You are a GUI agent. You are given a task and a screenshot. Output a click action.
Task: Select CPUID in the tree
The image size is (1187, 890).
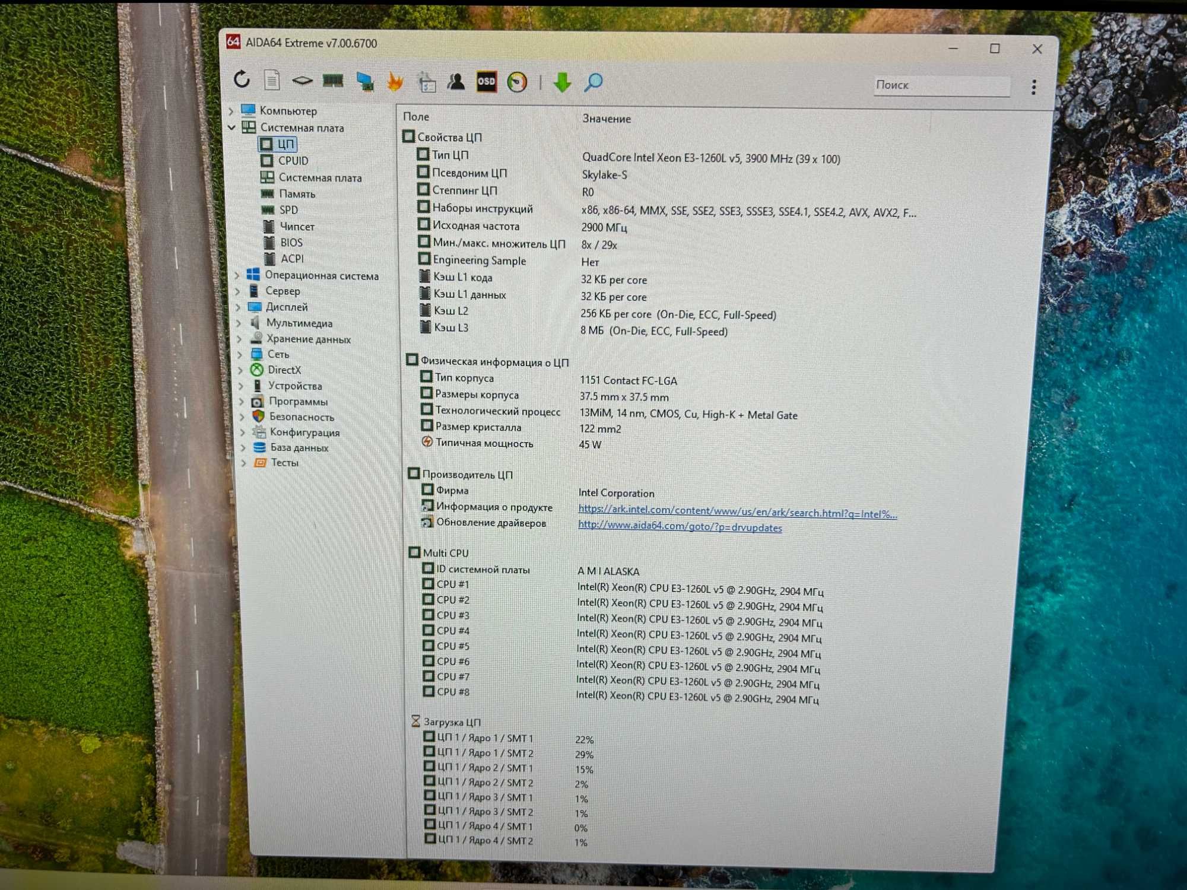point(285,161)
